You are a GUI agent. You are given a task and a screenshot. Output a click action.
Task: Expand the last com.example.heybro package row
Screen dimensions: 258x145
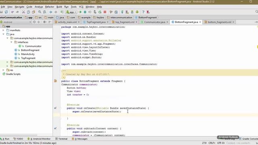7,66
